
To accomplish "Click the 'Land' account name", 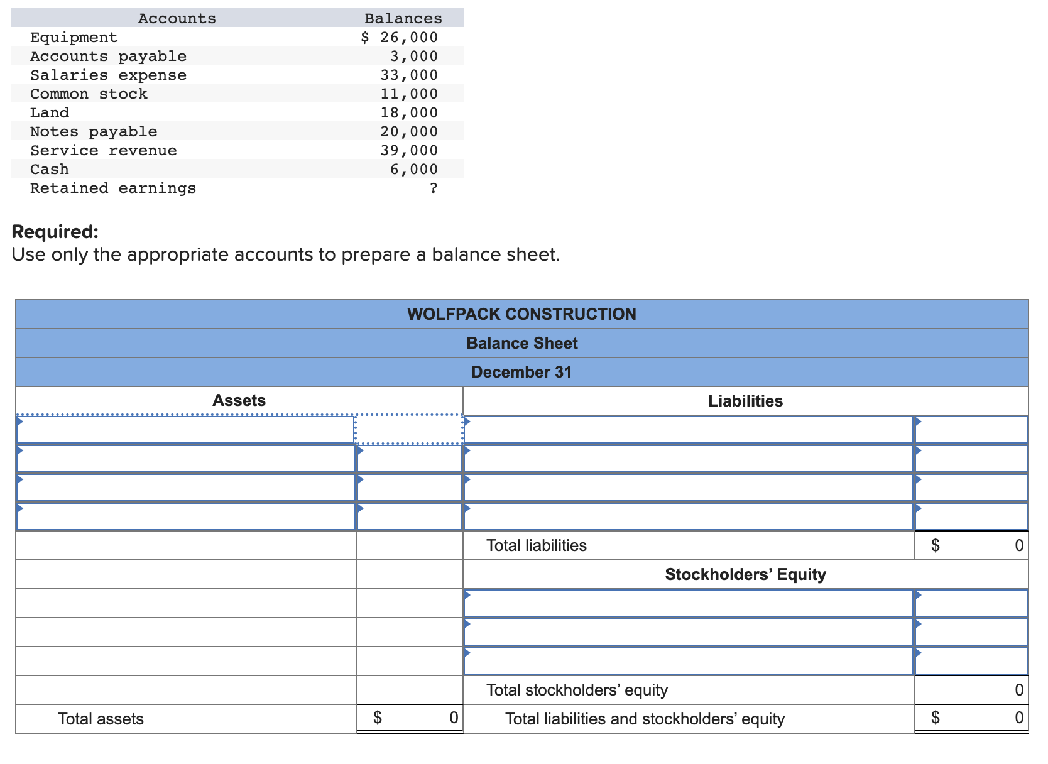I will (50, 113).
